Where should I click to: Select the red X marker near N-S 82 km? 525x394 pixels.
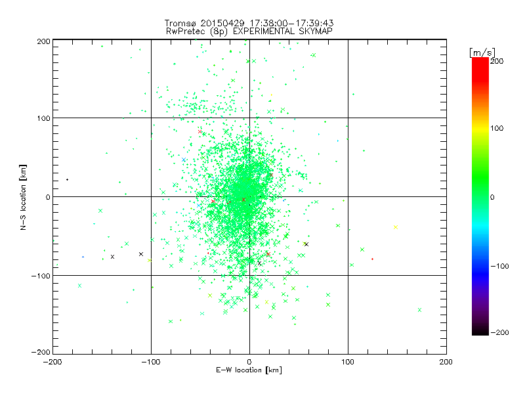[200, 132]
